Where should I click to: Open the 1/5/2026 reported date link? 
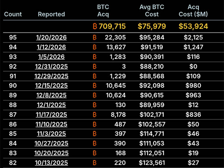click(x=51, y=57)
